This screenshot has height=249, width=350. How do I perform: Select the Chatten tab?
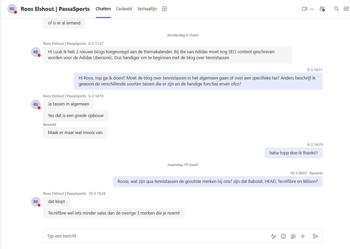[103, 9]
